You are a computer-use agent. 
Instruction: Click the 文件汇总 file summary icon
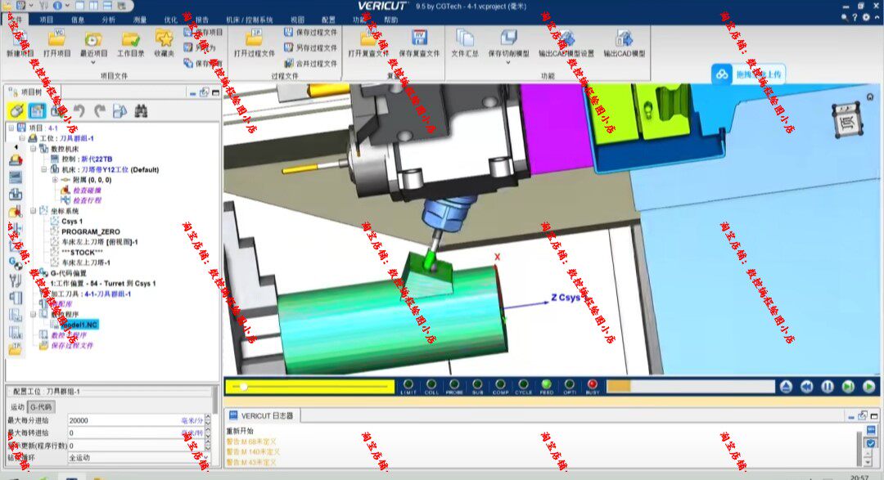click(x=465, y=39)
